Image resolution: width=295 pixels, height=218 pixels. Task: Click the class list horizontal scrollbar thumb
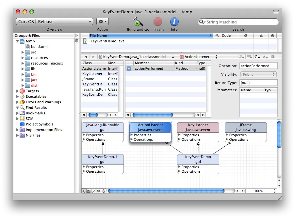point(93,115)
